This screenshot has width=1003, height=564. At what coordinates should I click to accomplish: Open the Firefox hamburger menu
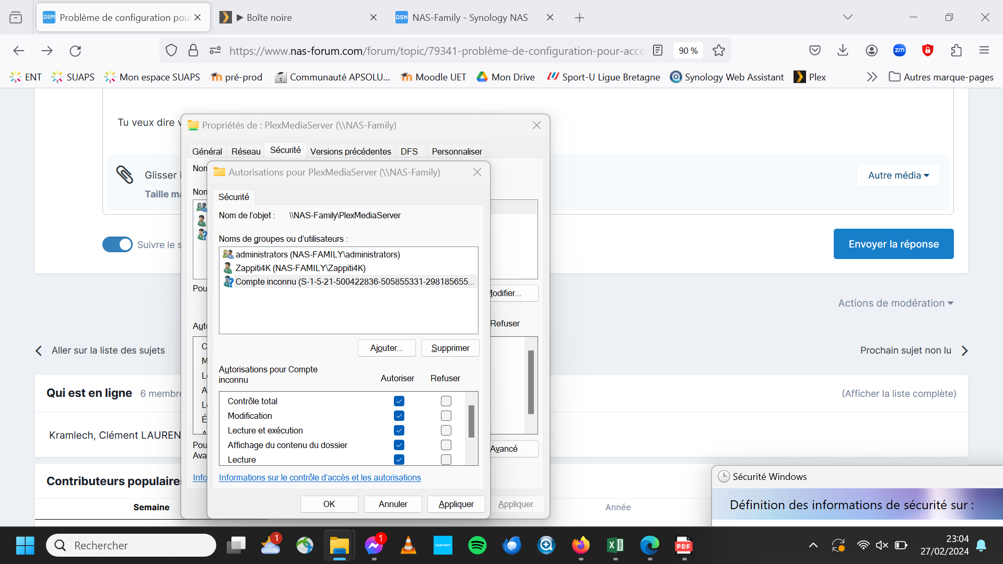[x=984, y=51]
